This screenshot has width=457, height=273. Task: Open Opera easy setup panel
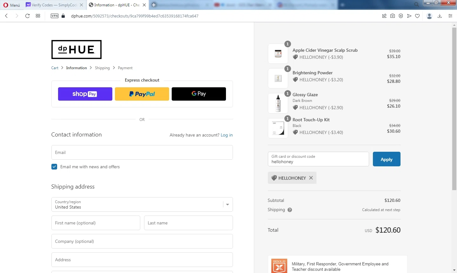tap(450, 16)
